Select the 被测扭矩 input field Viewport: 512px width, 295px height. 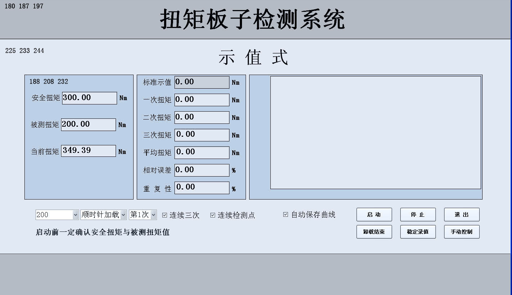click(88, 125)
